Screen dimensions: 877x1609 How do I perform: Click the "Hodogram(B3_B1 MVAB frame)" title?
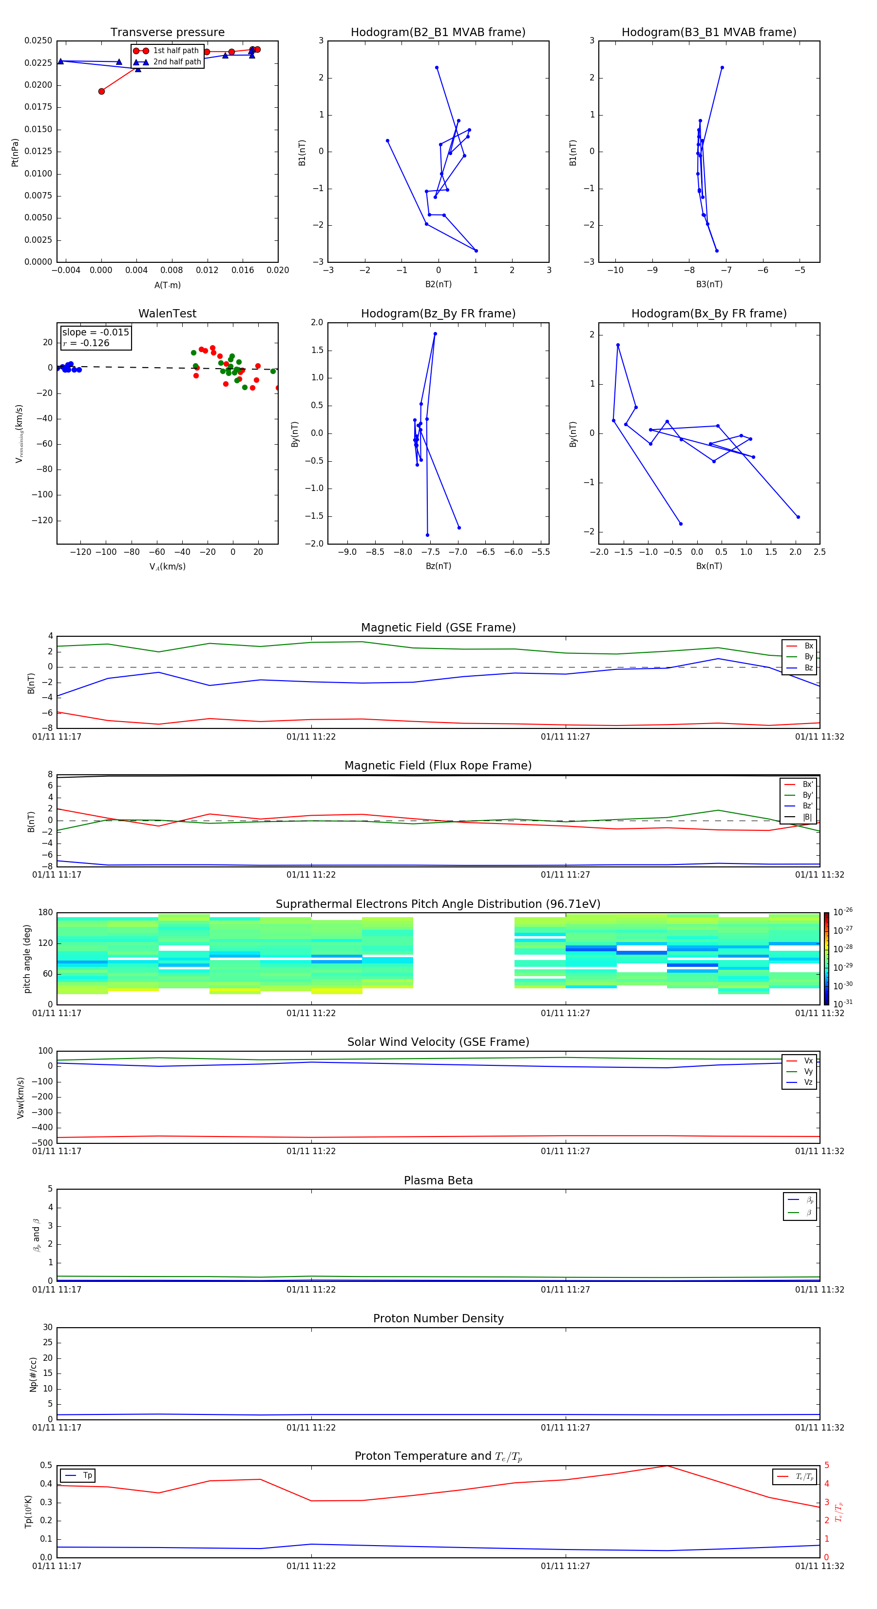point(709,33)
